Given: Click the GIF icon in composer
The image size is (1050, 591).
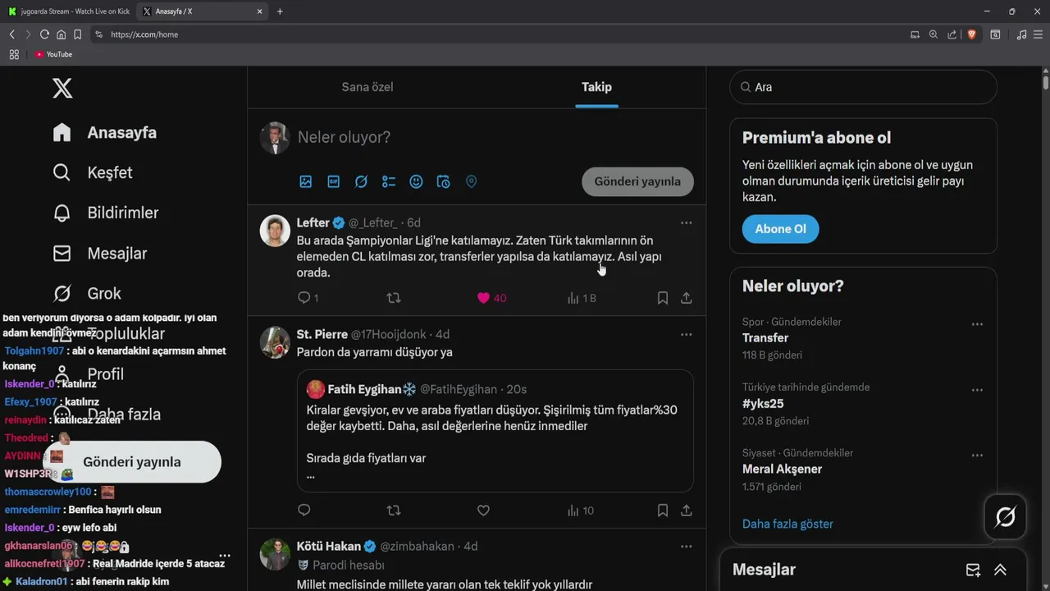Looking at the screenshot, I should pos(334,181).
